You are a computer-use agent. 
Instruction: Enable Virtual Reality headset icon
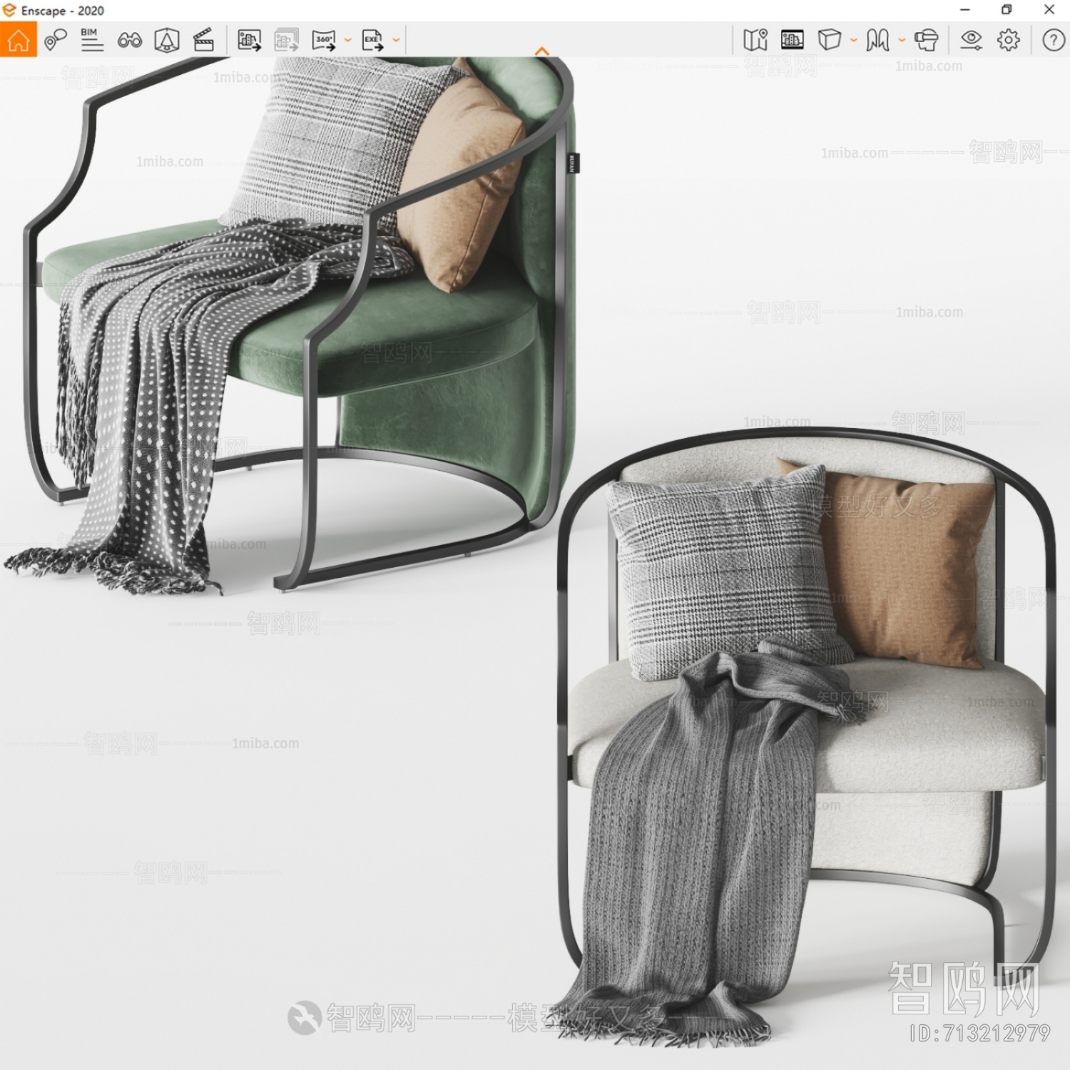tap(927, 40)
